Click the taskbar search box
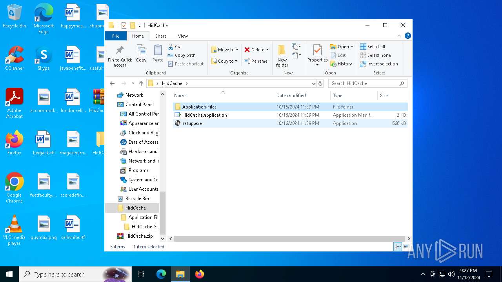Screen dimensions: 502x282 (75, 274)
